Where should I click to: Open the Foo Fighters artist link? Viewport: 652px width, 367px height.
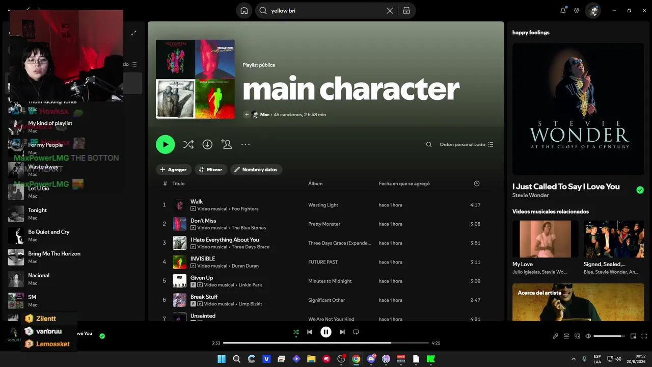(245, 209)
